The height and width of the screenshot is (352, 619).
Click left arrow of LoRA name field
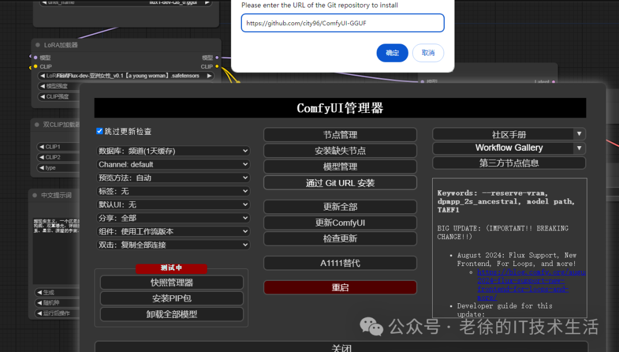click(42, 76)
